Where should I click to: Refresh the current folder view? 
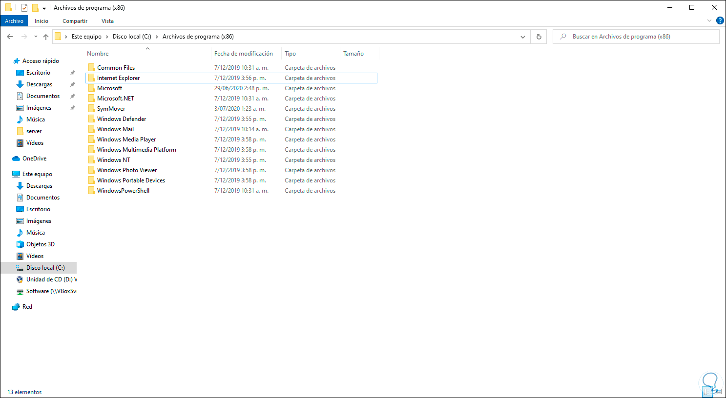coord(539,37)
